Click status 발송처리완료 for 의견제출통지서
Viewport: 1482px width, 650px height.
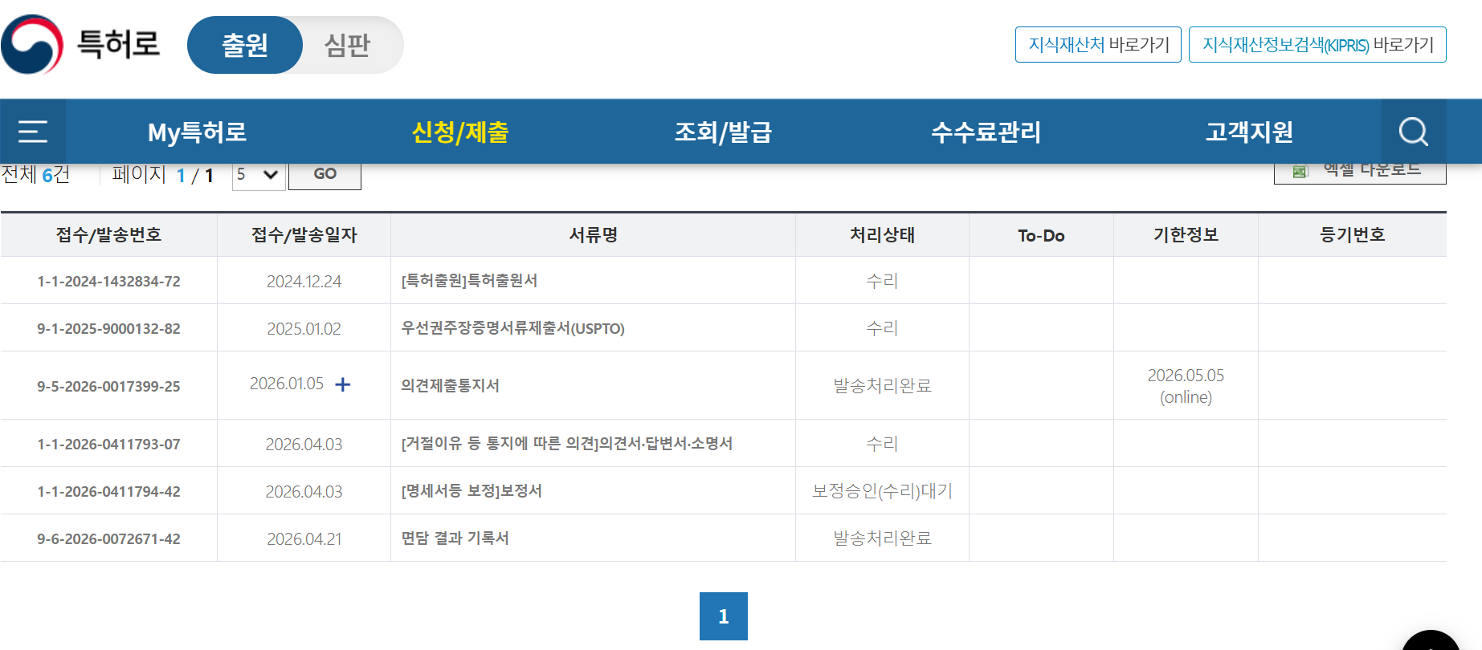[x=882, y=385]
